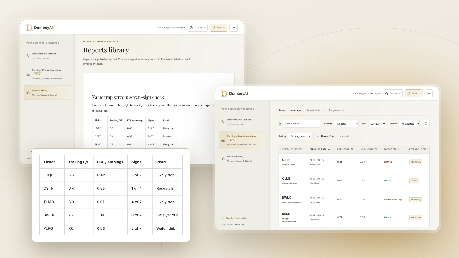Toggle Email on notifications in Earnings Conviction window
Image resolution: width=459 pixels, height=258 pixels.
(x=414, y=93)
